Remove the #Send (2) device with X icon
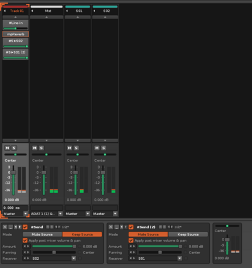The width and height of the screenshot is (252, 268). click(111, 227)
